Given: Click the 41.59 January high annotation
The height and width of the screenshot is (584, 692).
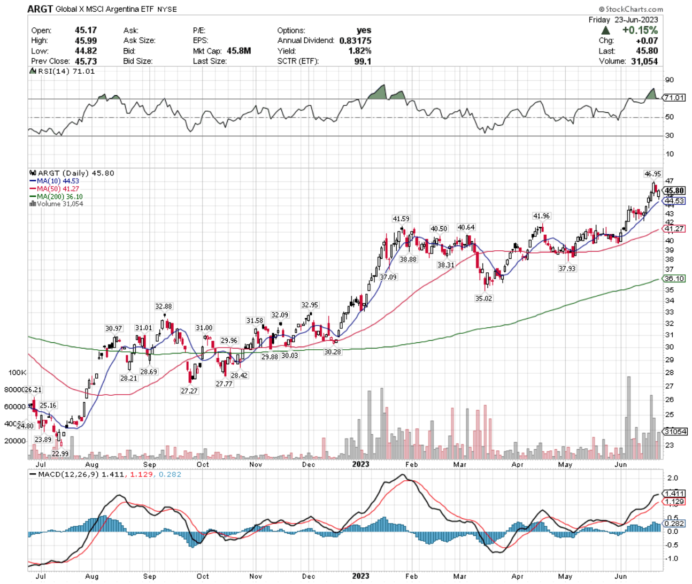Looking at the screenshot, I should tap(401, 219).
